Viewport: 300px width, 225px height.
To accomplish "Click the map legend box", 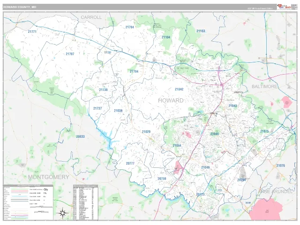I will point(28,202).
